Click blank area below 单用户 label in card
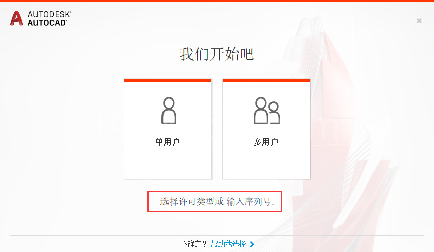This screenshot has width=434, height=252. 168,163
